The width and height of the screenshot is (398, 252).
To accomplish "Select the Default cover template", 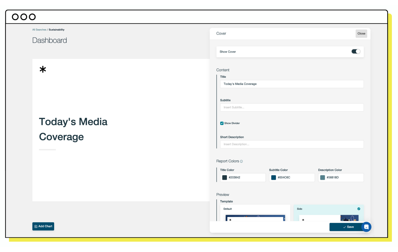I will coord(255,213).
